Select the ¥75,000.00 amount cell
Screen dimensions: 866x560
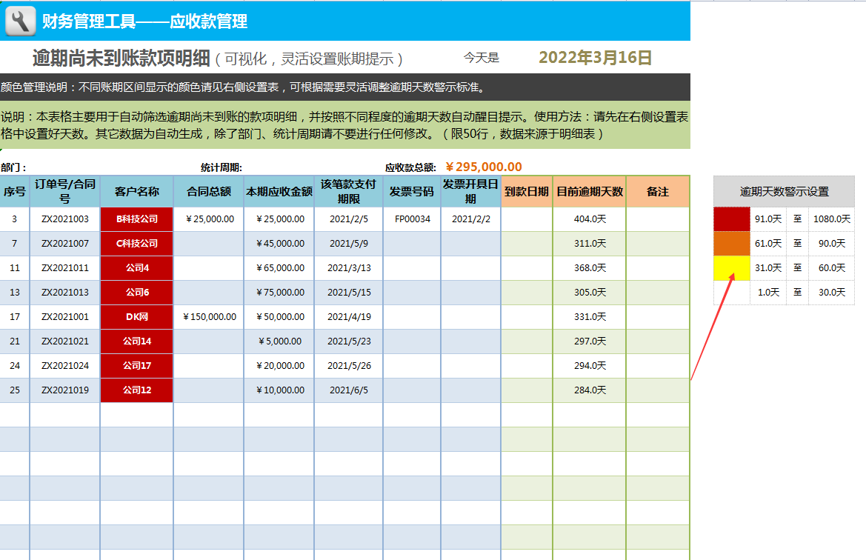(x=279, y=292)
